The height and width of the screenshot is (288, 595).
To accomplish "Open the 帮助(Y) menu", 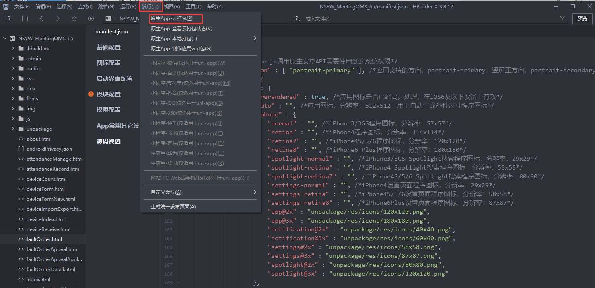I will 215,7.
